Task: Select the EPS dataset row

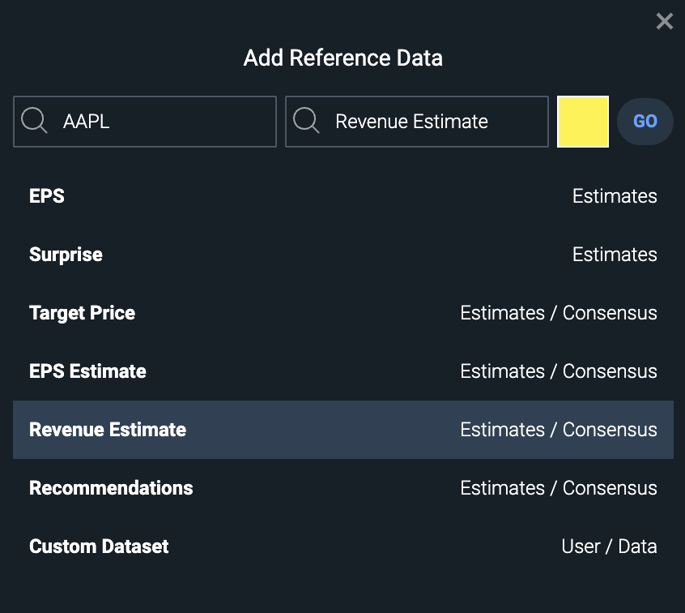Action: (46, 195)
